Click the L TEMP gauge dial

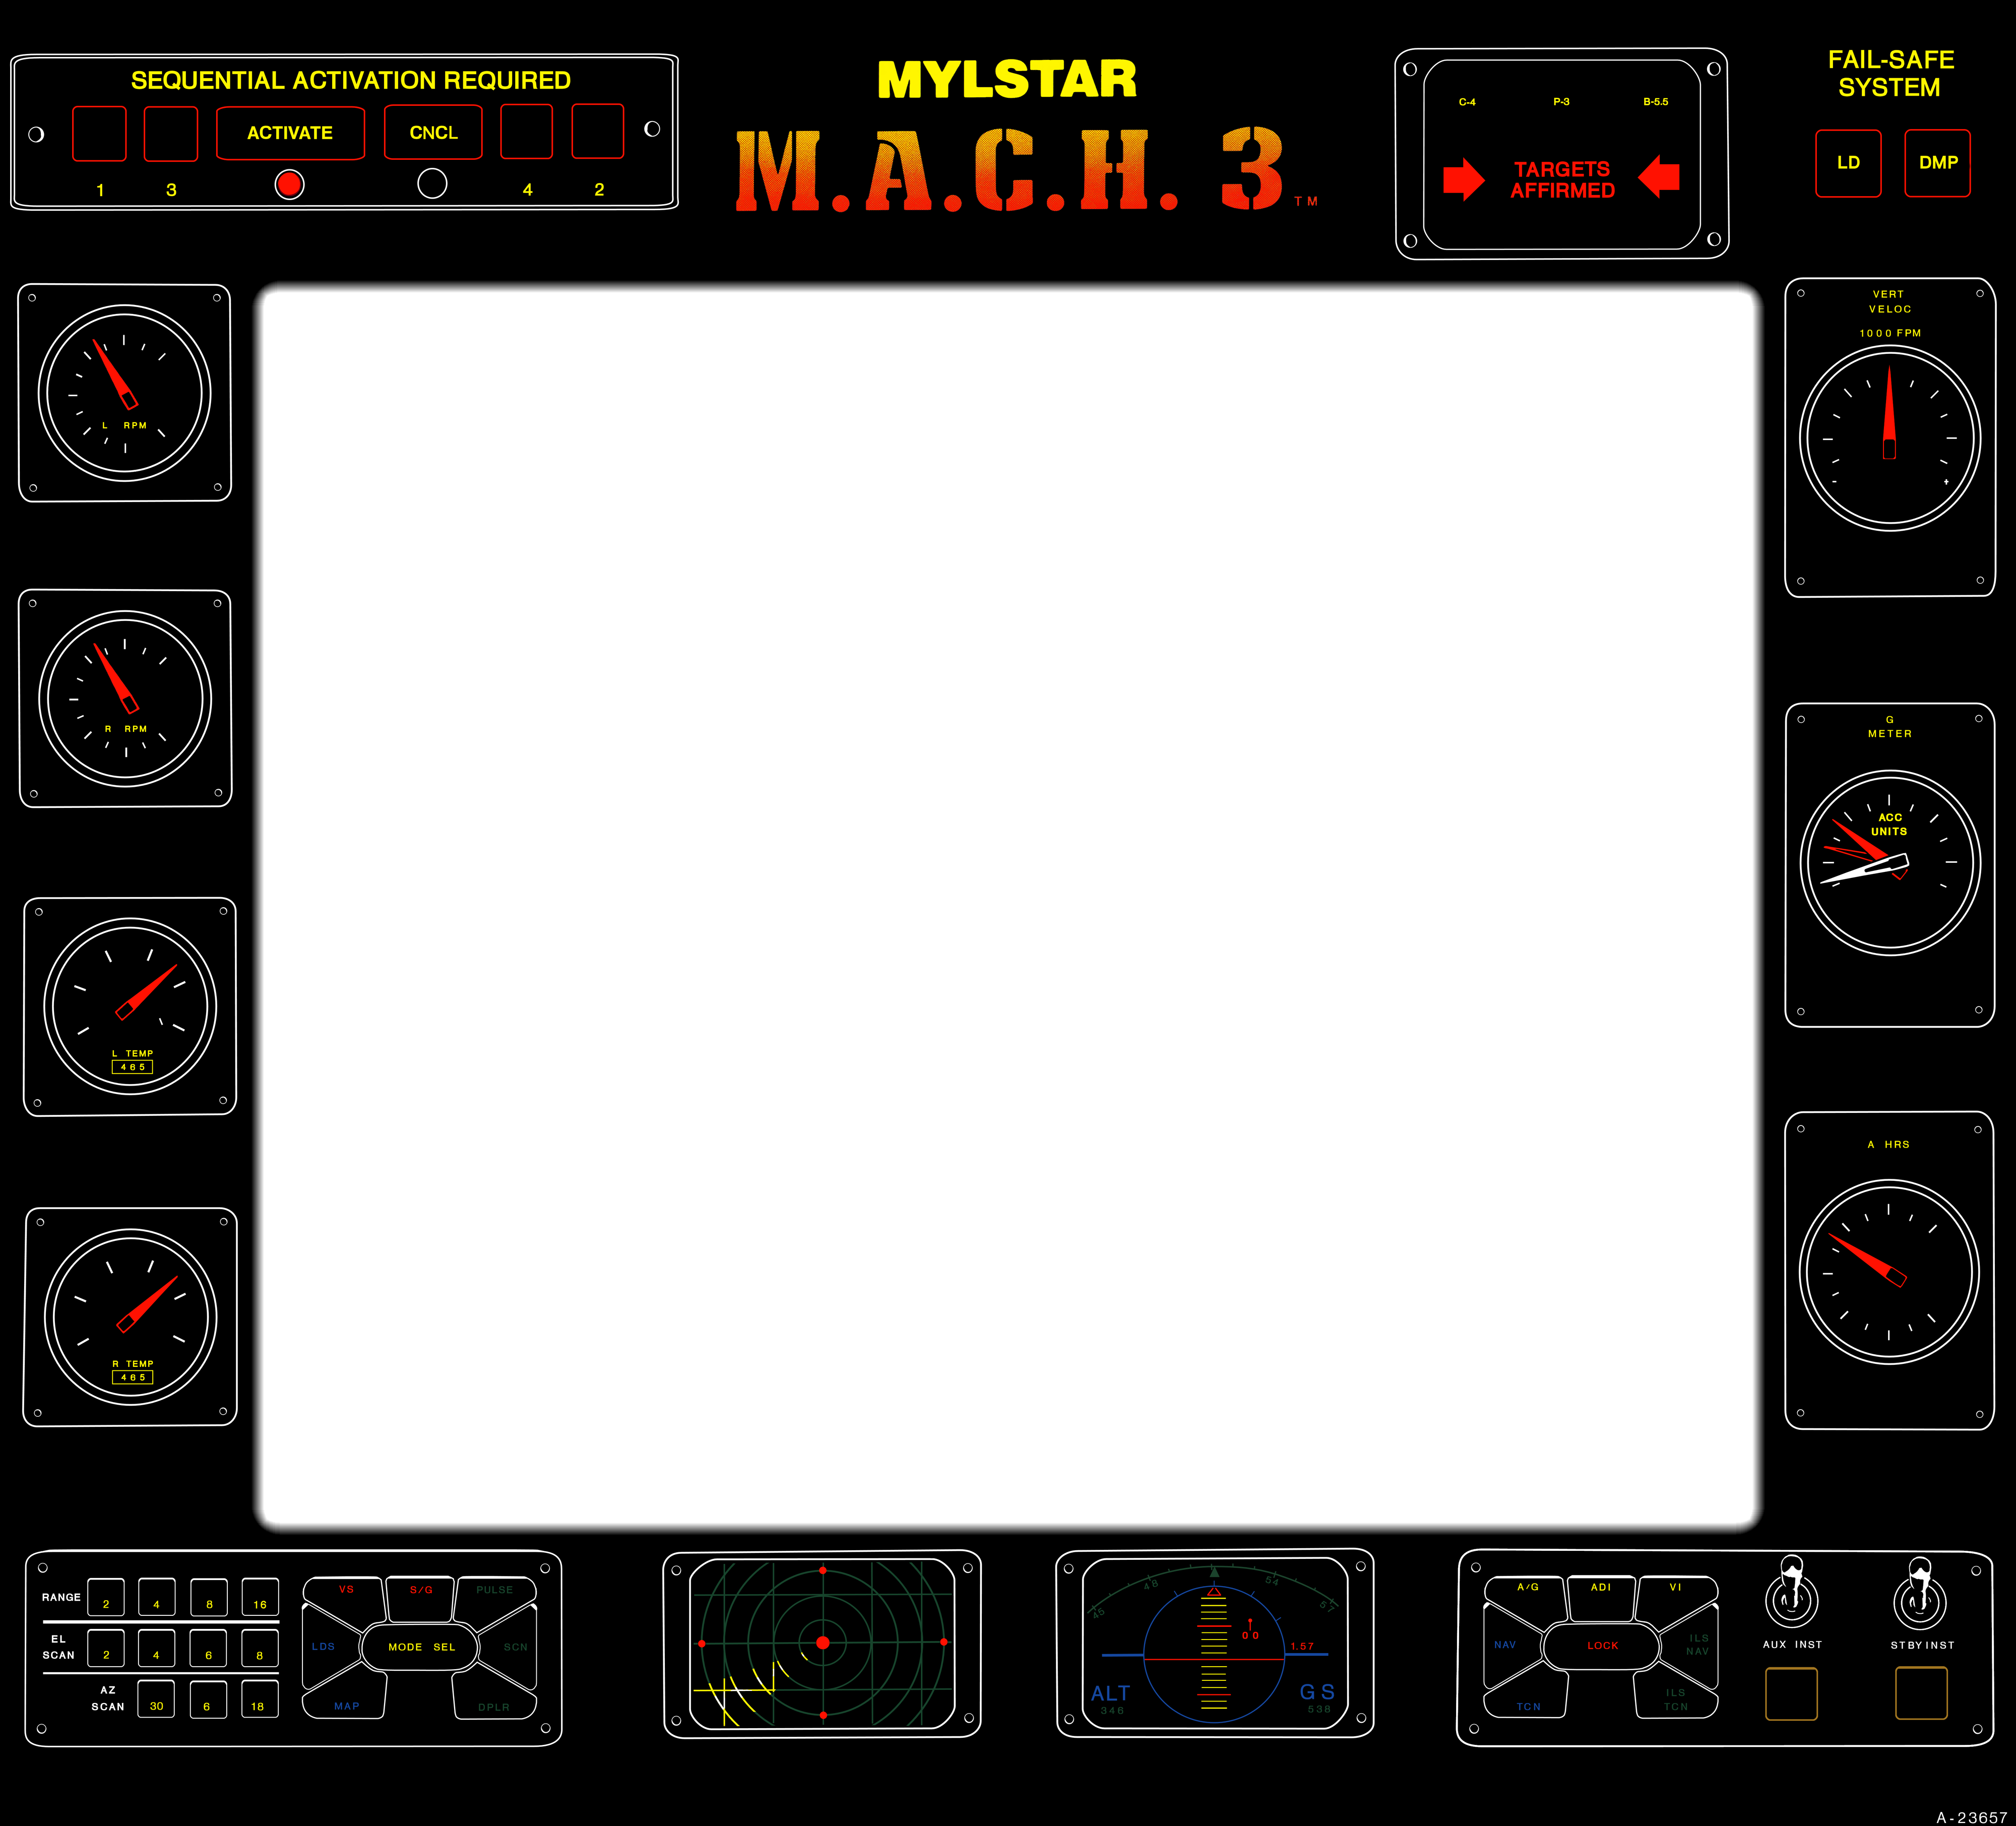click(130, 1006)
